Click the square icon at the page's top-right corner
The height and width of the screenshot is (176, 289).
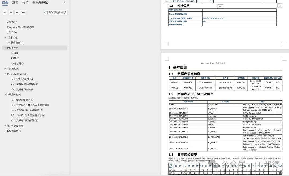pos(280,6)
